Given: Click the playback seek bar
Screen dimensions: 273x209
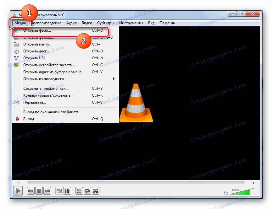Looking at the screenshot, I should pos(136,182).
